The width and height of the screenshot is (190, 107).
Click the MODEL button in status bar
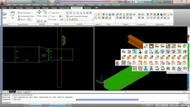[x=144, y=106]
